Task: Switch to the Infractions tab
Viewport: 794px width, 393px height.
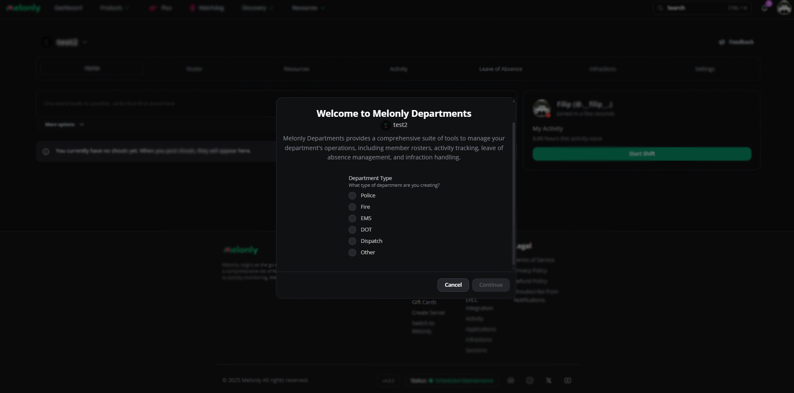Action: click(603, 69)
